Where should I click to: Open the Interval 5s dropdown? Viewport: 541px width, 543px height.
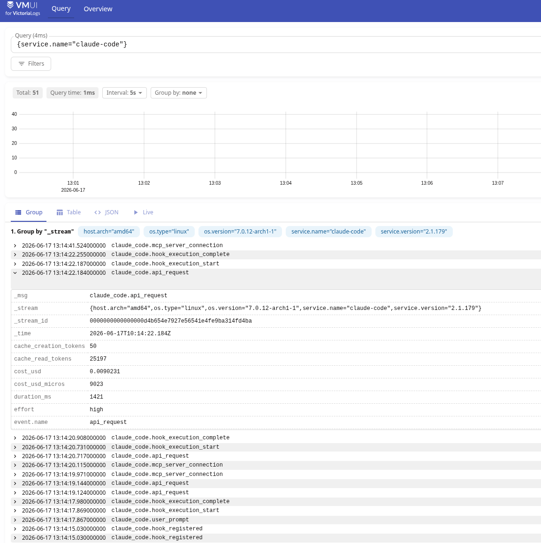(x=124, y=93)
